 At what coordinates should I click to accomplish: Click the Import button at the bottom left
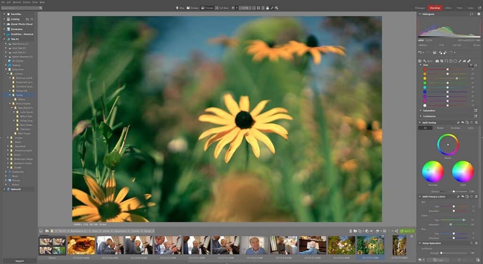19,261
